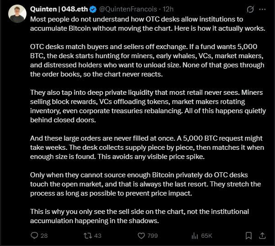Open the three-dot More options menu

262,9
